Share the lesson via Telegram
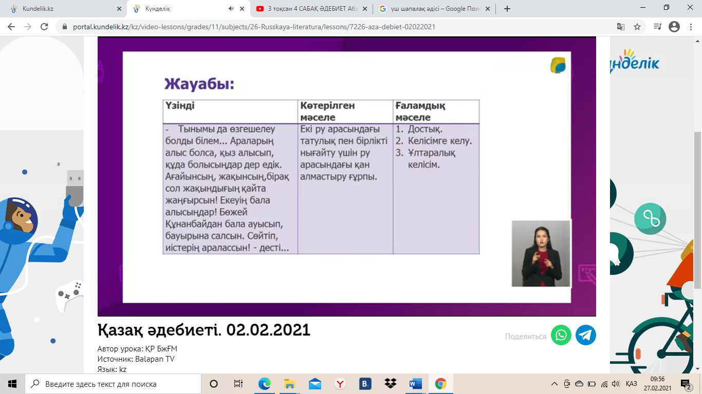702x394 pixels. (586, 335)
